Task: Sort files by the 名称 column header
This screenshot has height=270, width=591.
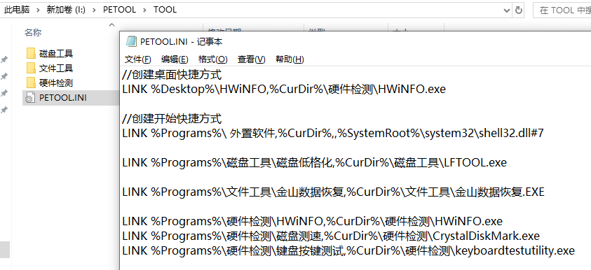Action: click(33, 33)
